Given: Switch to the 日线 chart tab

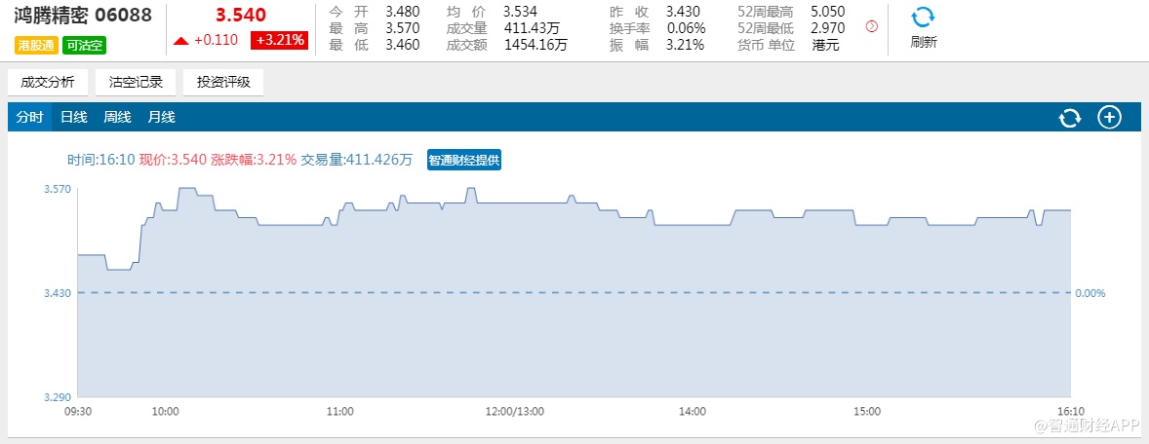Looking at the screenshot, I should click(x=74, y=118).
